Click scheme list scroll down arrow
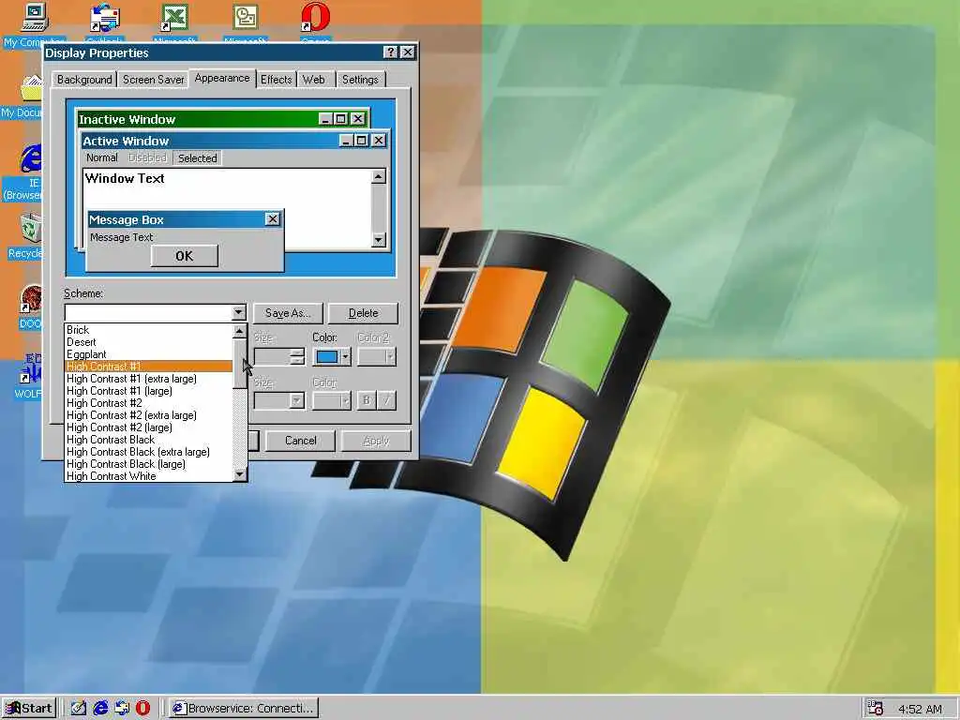 [x=239, y=474]
